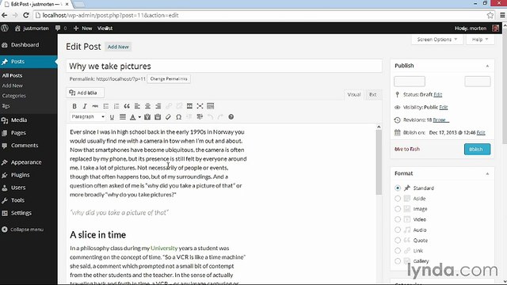The image size is (507, 285).
Task: Open Categories under Posts
Action: [14, 96]
